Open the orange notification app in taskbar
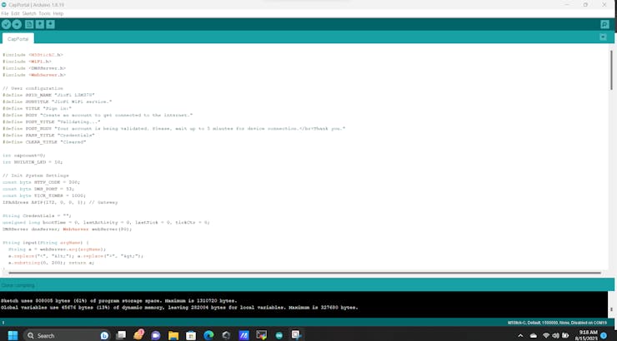The height and width of the screenshot is (341, 617). point(138,334)
